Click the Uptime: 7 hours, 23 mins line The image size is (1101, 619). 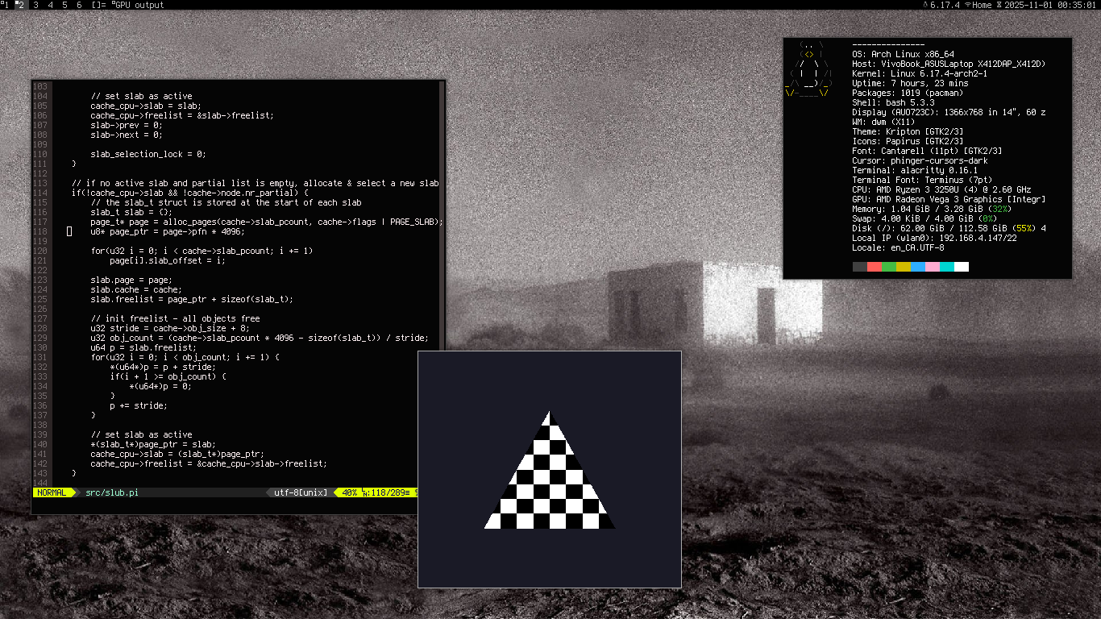pyautogui.click(x=911, y=83)
